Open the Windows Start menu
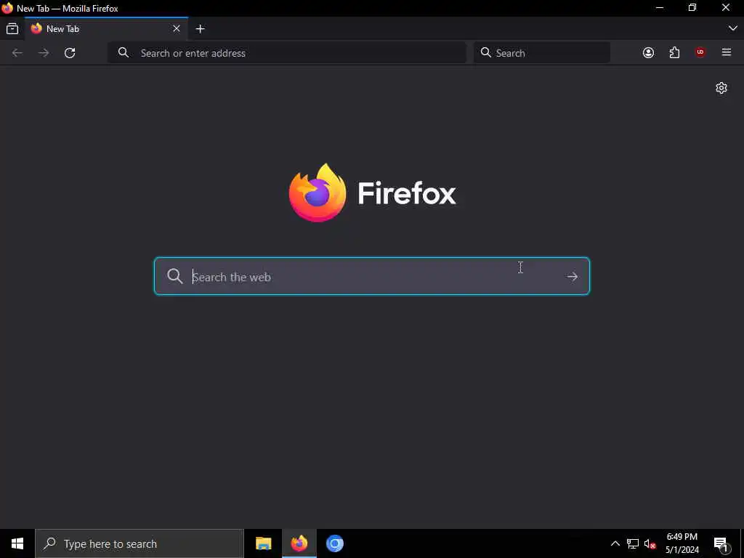744x558 pixels. (17, 543)
